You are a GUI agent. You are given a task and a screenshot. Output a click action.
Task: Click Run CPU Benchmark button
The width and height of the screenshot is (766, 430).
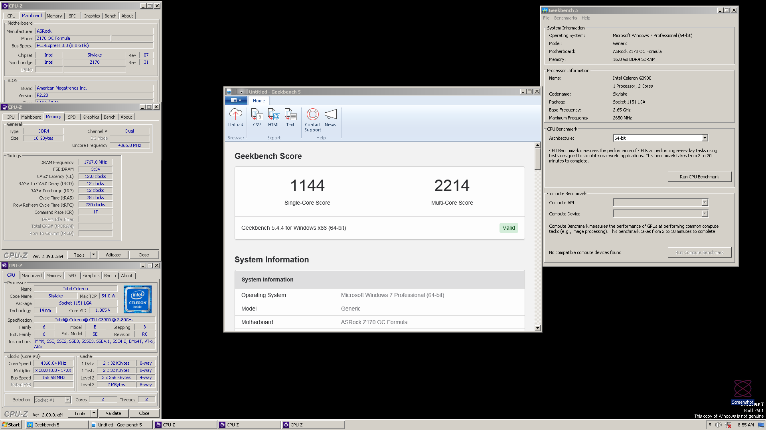(699, 177)
